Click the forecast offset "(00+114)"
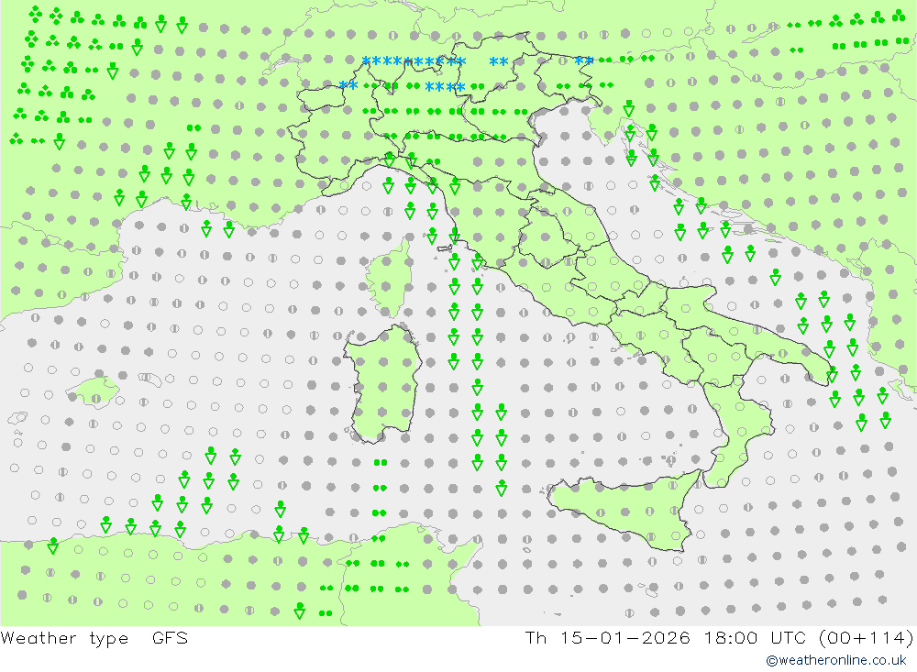Viewport: 917px width, 672px height. coord(867,637)
